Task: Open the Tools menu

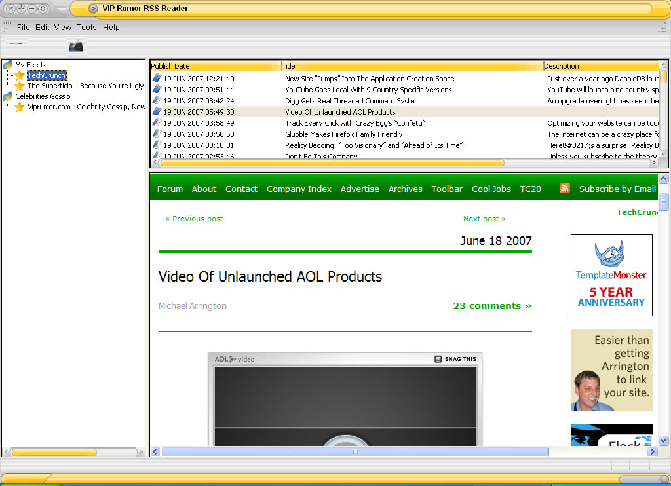Action: pos(86,28)
